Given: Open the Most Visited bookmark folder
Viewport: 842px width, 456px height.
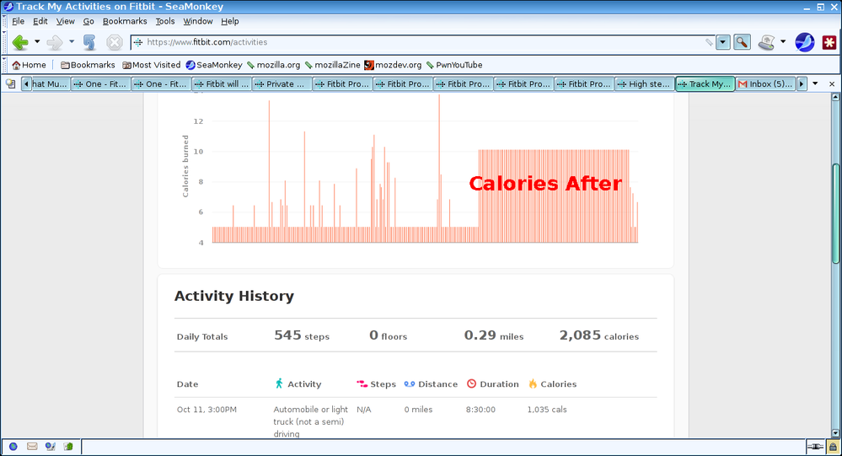Looking at the screenshot, I should 152,65.
